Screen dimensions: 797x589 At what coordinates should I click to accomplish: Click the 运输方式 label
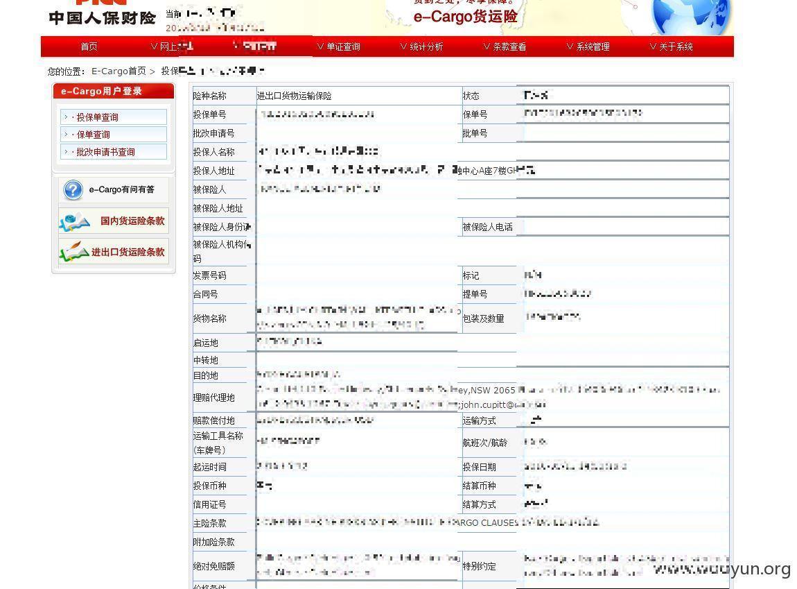pos(480,420)
